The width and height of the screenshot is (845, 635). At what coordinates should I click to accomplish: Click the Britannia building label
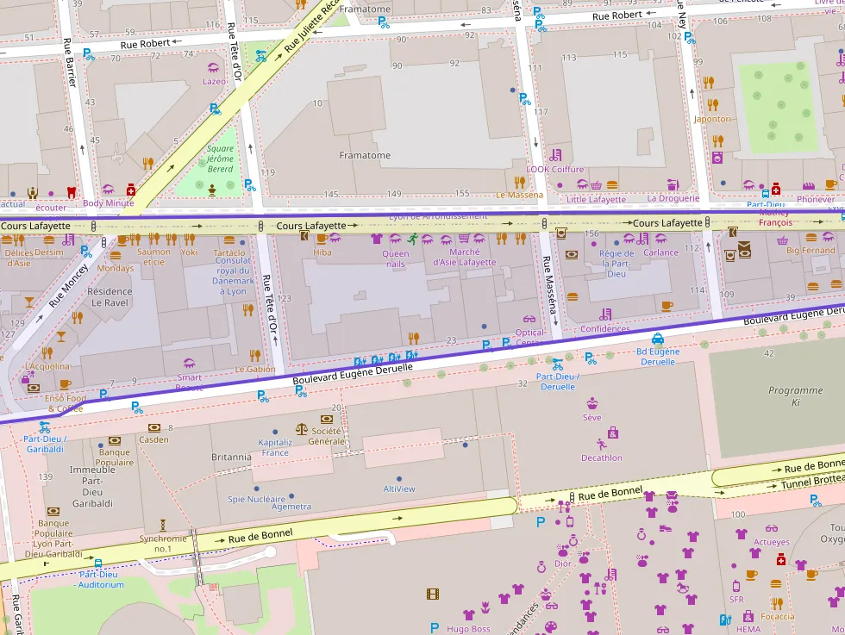point(231,457)
